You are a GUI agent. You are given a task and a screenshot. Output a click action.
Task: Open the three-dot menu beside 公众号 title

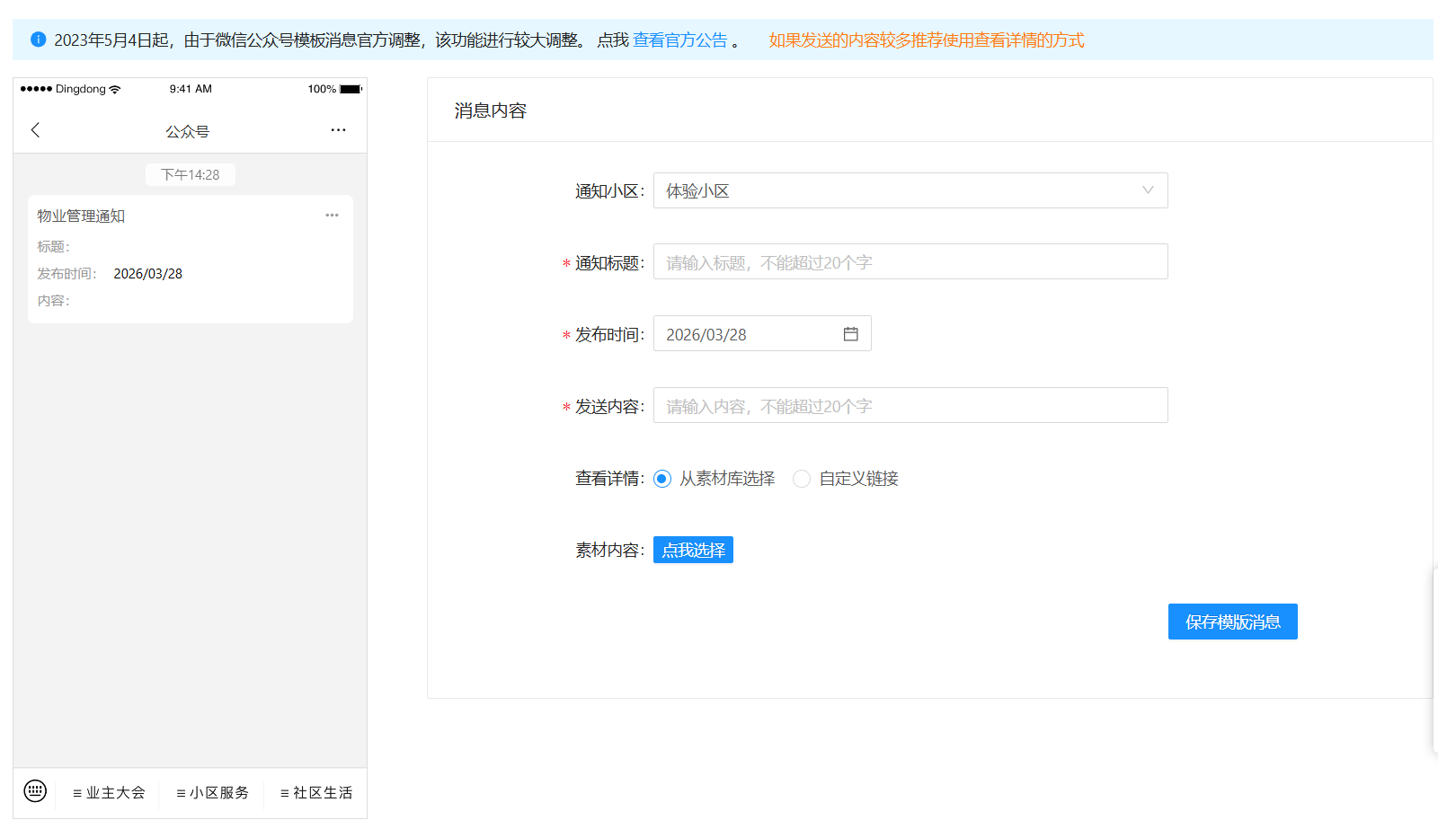(x=338, y=130)
